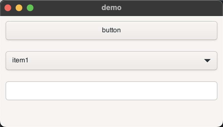Activate the gray button above the item1 dropdown

[x=111, y=30]
